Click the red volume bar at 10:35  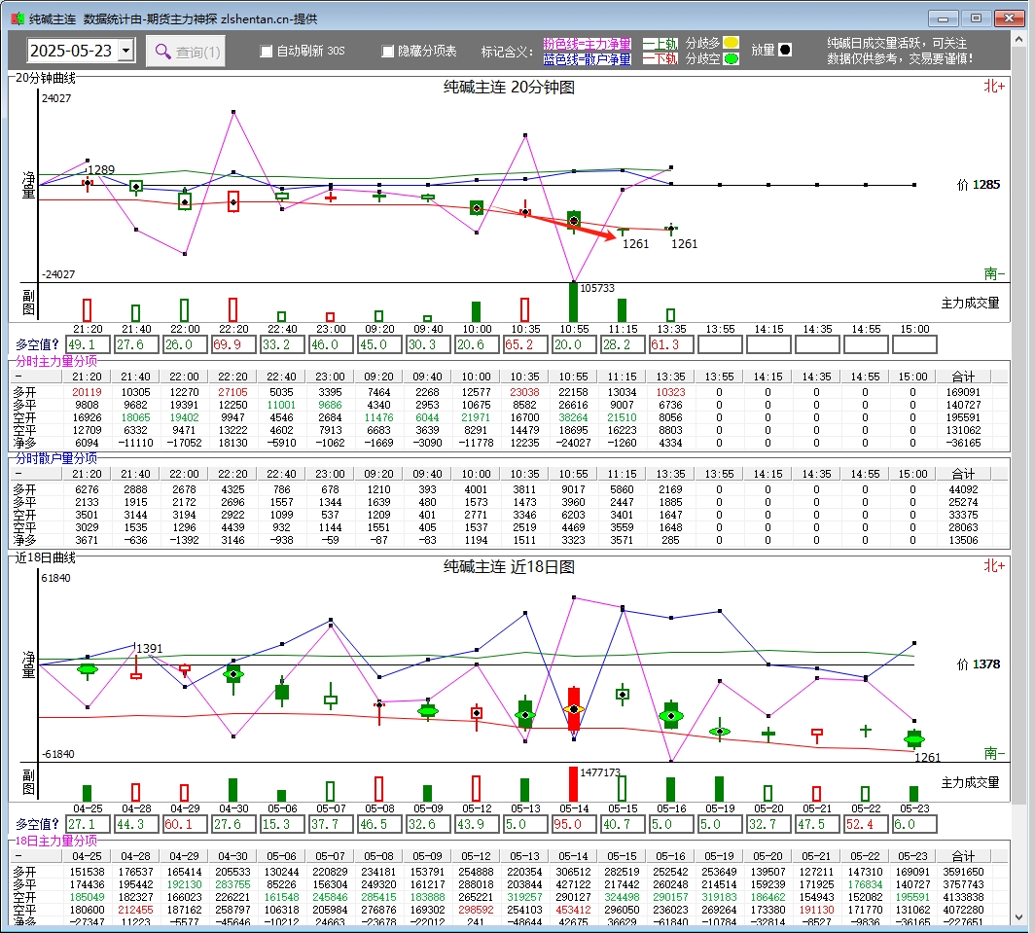(524, 309)
